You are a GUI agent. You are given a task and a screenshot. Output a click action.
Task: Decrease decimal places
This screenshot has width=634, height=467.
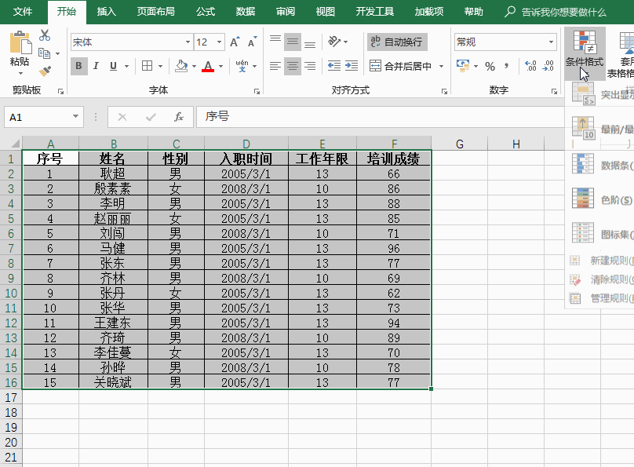[x=548, y=66]
